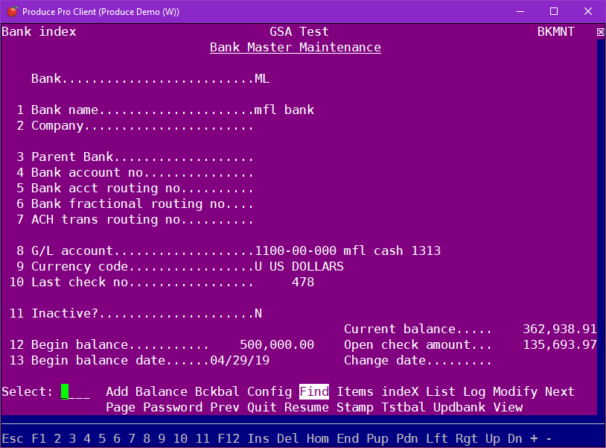Choose the Modify command
Image resolution: width=606 pixels, height=448 pixels.
pyautogui.click(x=515, y=391)
